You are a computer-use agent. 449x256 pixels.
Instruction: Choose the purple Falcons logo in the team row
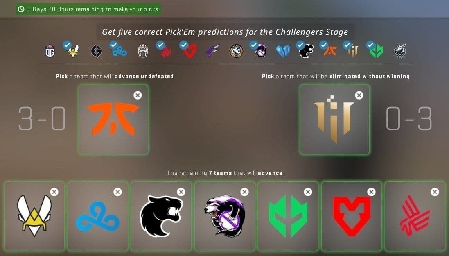click(213, 51)
